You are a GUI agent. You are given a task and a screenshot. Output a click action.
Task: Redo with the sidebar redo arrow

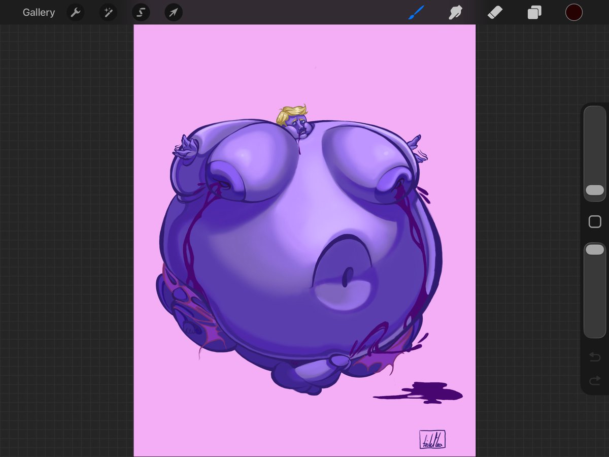595,381
